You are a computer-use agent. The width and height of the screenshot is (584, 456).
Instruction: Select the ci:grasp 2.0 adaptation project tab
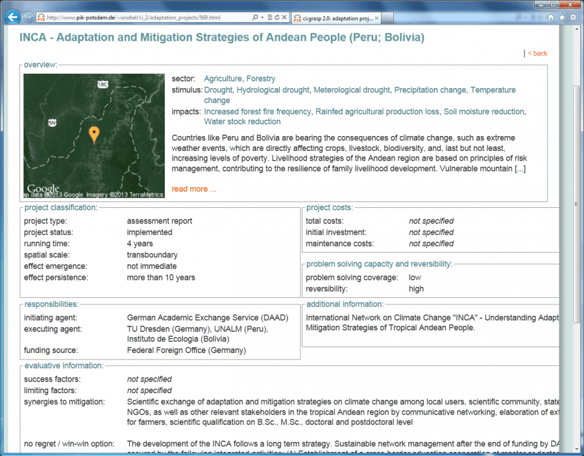(336, 18)
